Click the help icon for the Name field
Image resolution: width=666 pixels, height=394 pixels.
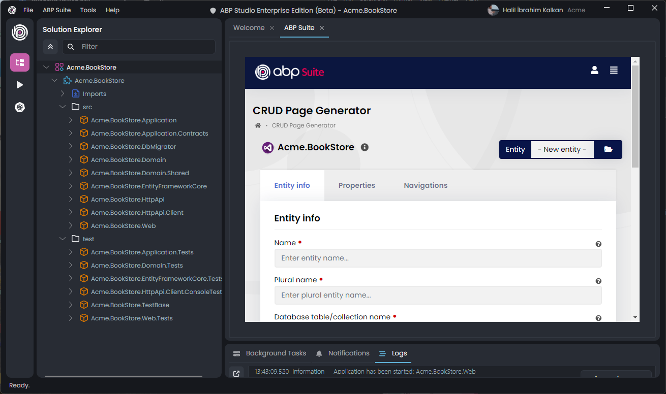point(598,244)
